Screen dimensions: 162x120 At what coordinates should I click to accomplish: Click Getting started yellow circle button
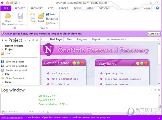pos(74,63)
